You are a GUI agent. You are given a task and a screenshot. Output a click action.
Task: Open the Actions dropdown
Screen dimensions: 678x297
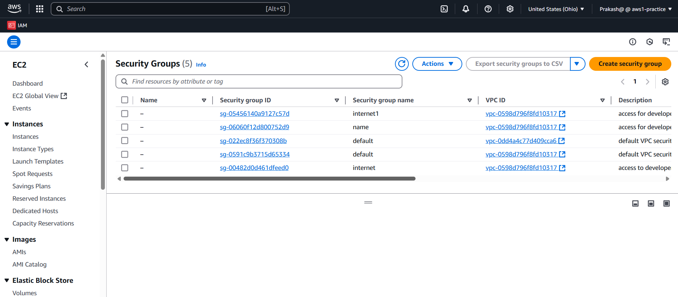[x=437, y=64]
